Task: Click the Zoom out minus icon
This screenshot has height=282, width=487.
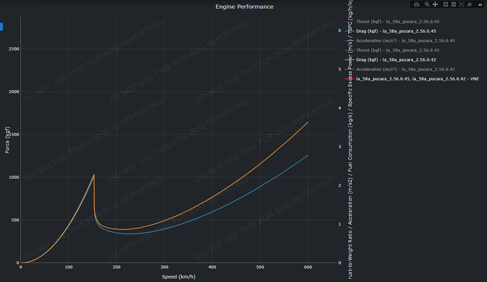Action: [x=453, y=4]
